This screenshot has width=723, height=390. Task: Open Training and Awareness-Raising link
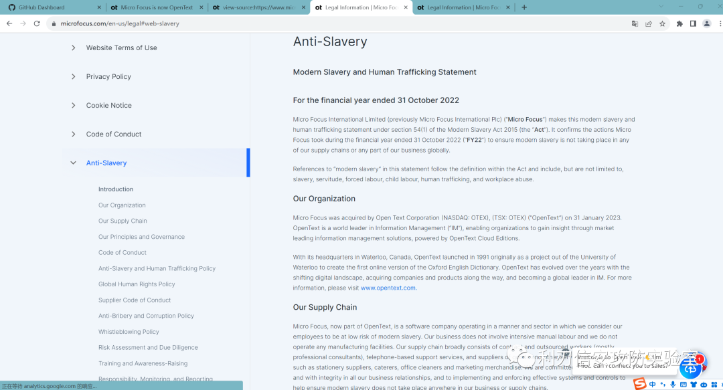pyautogui.click(x=143, y=363)
